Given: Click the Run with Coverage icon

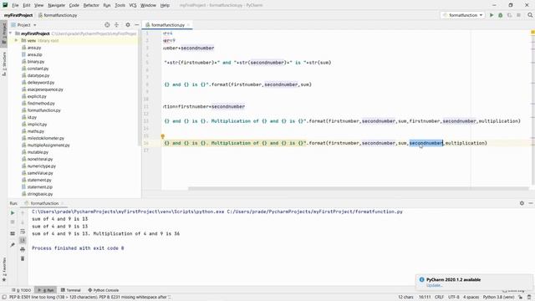Looking at the screenshot, I should (x=509, y=15).
